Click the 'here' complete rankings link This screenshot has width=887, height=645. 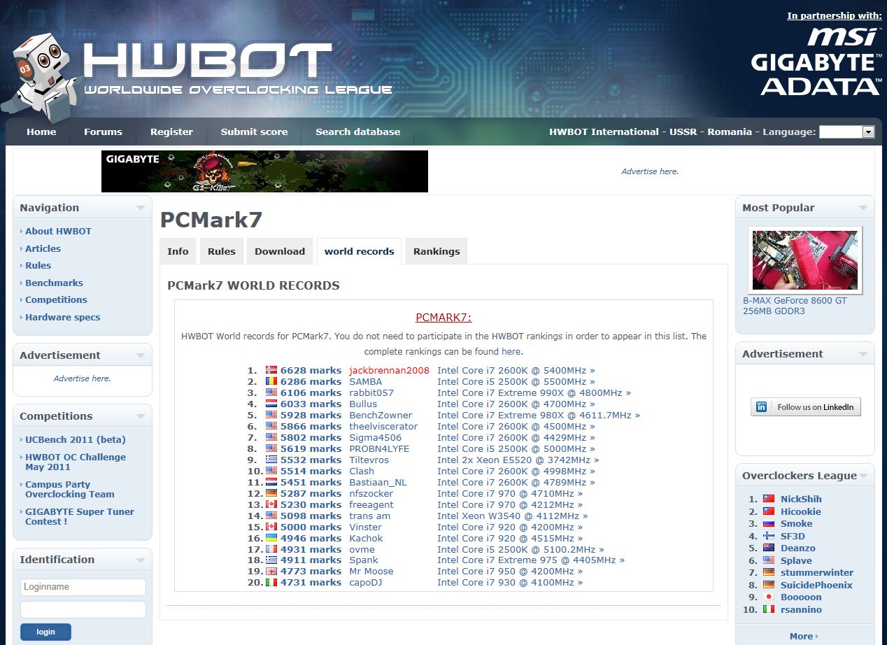[511, 352]
